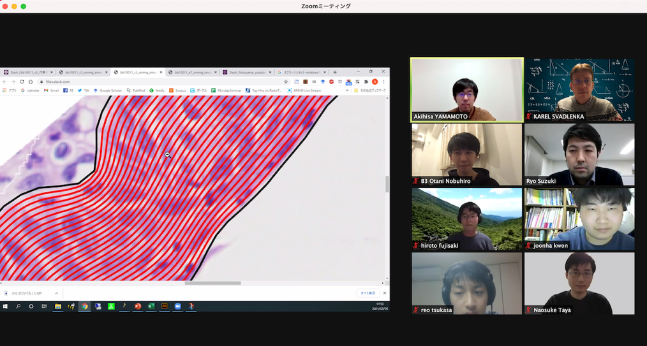Open PowerPoint from the taskbar
The height and width of the screenshot is (346, 647).
click(138, 306)
